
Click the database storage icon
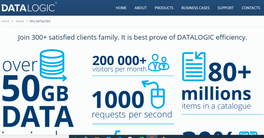point(53,65)
